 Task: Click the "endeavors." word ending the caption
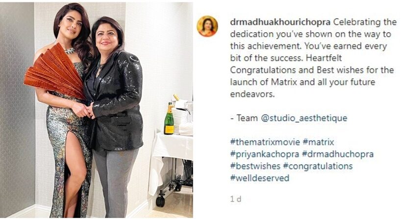[252, 94]
